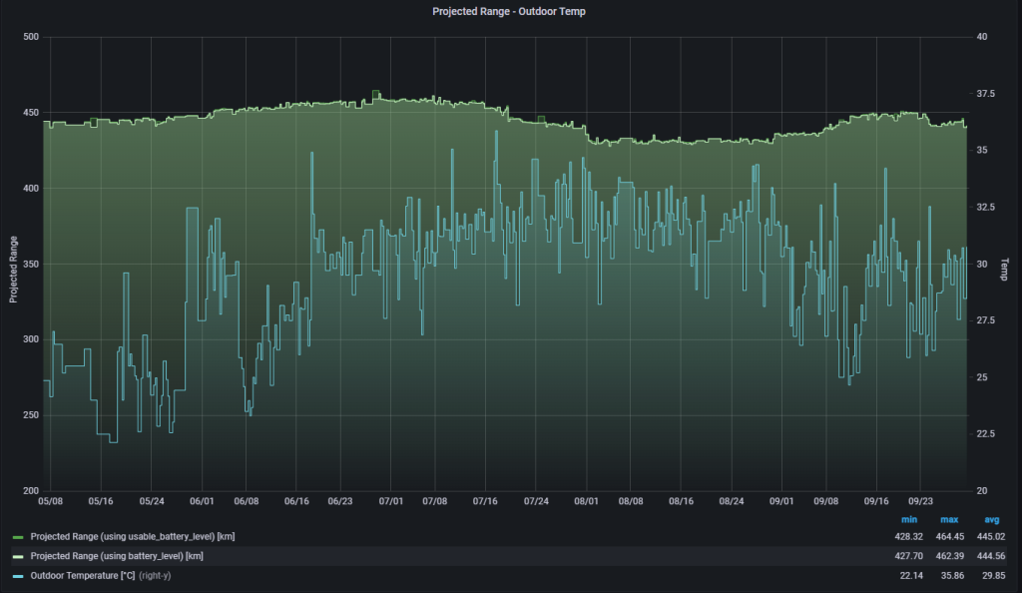Select the 35.86 max temperature value

948,575
